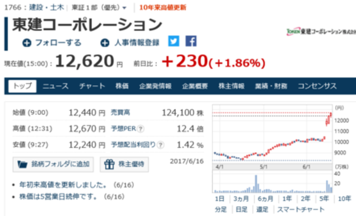Screen dimensions: 356x216
Task: Share this stock on Facebook
Action: pos(191,41)
